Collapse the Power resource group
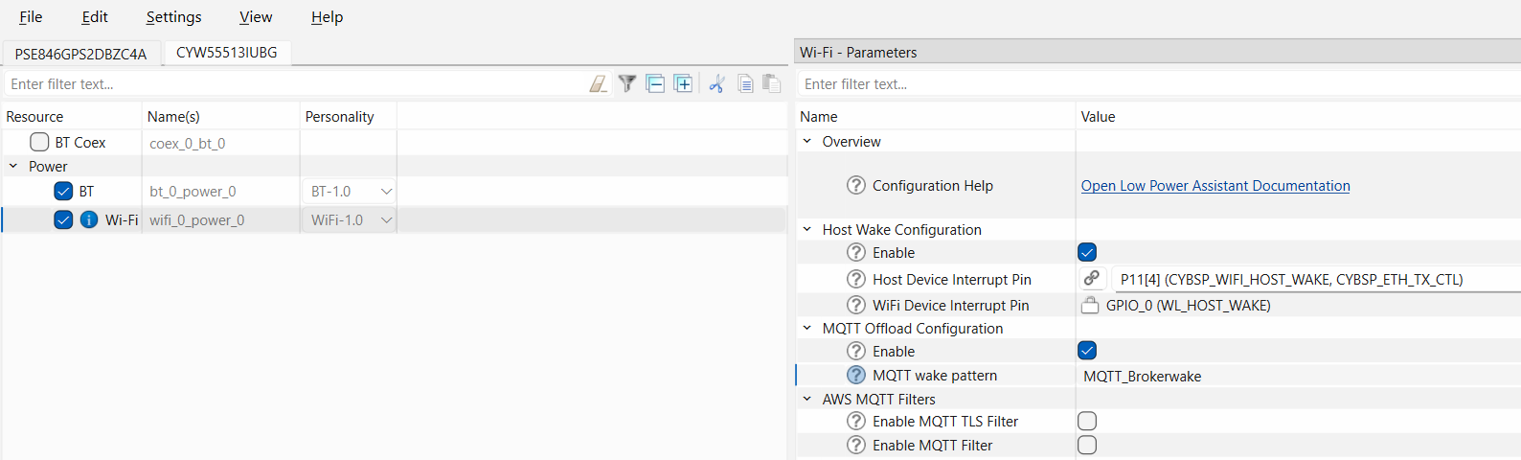 pos(13,167)
